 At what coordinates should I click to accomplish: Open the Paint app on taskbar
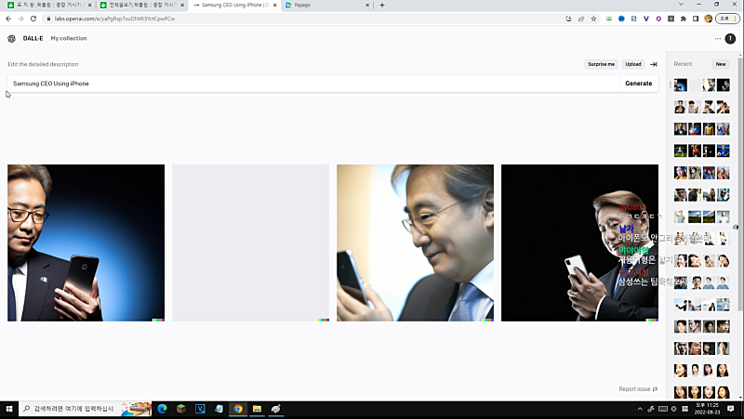pos(275,409)
